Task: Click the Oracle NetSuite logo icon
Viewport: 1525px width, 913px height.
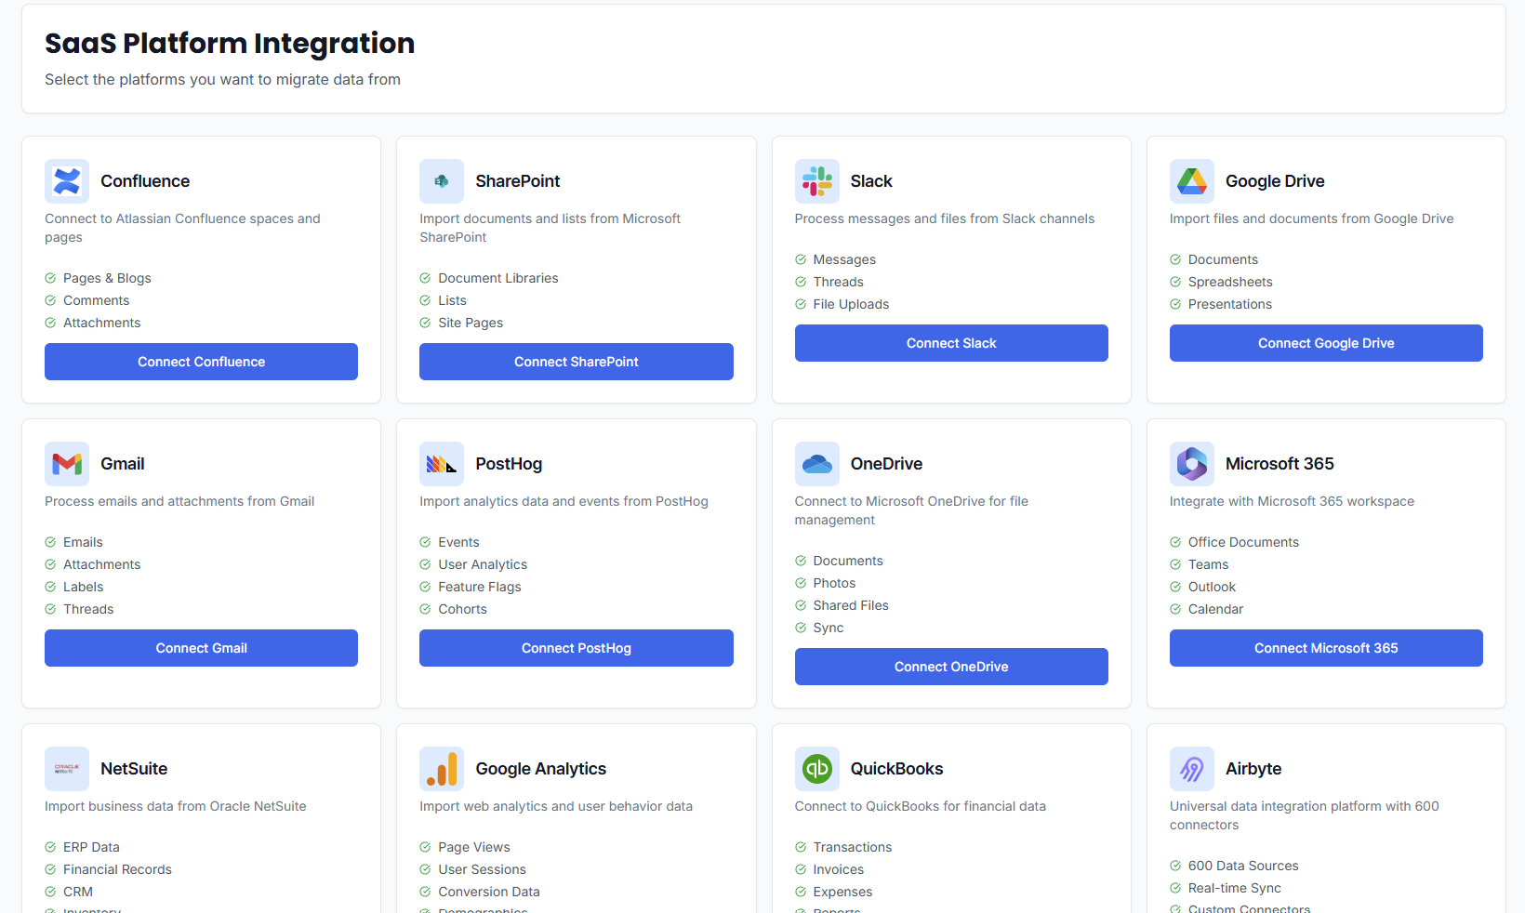Action: tap(67, 769)
